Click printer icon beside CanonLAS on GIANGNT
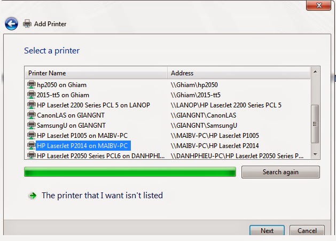The width and height of the screenshot is (336, 241). [32, 115]
